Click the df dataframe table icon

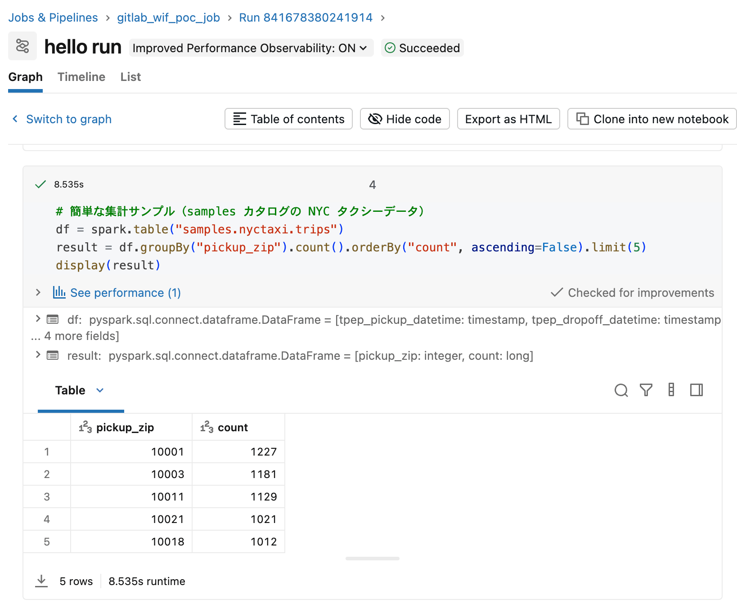pos(53,320)
